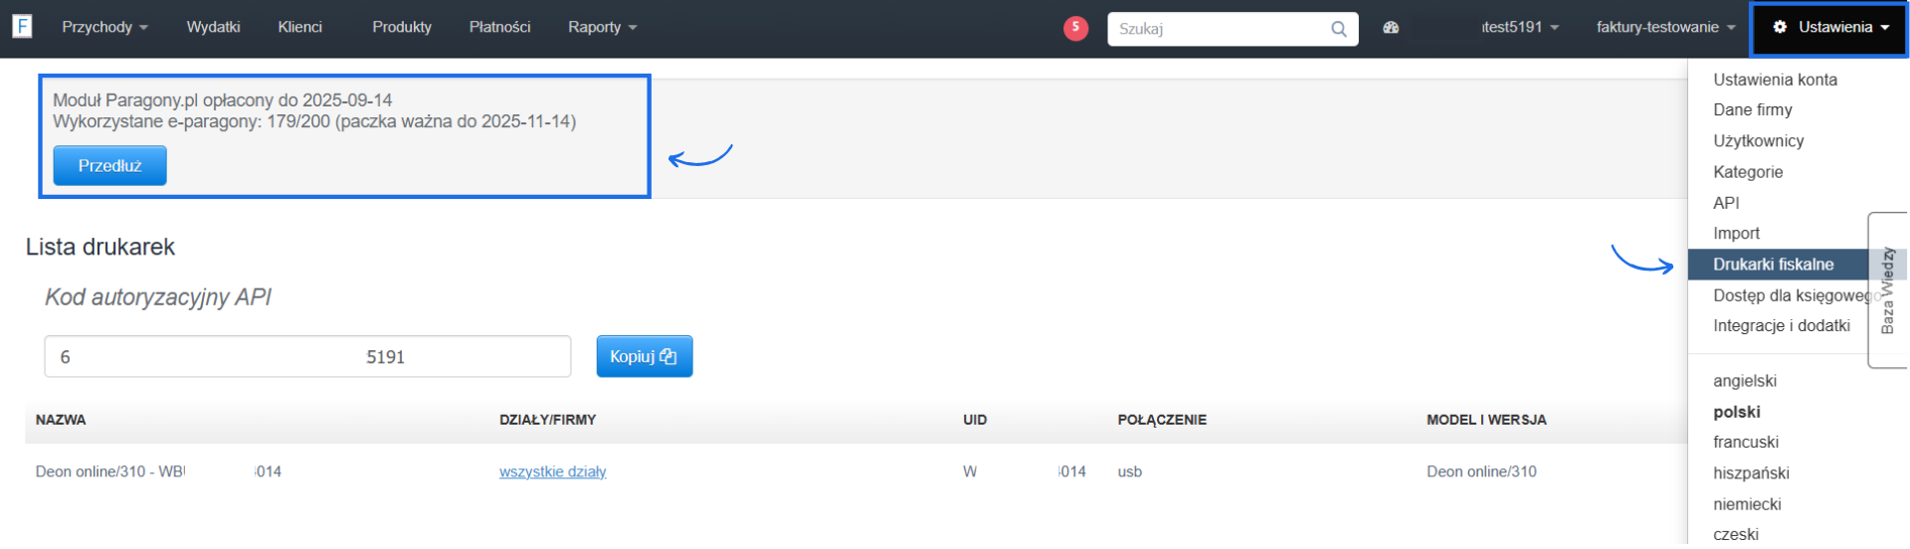Switch language to hiszpański

pyautogui.click(x=1751, y=473)
